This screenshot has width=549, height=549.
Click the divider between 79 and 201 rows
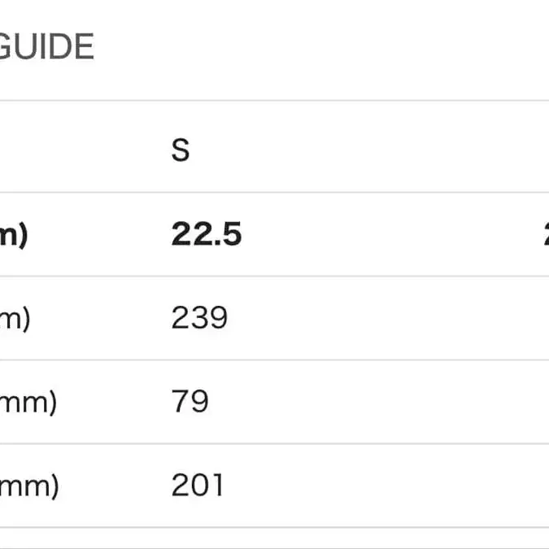274,443
